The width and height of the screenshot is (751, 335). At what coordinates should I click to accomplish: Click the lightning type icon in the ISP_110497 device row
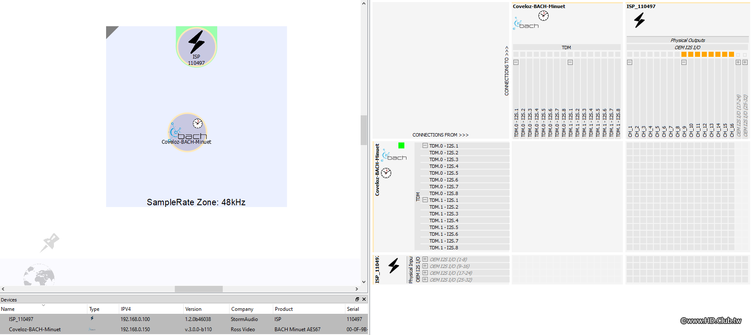coord(92,318)
